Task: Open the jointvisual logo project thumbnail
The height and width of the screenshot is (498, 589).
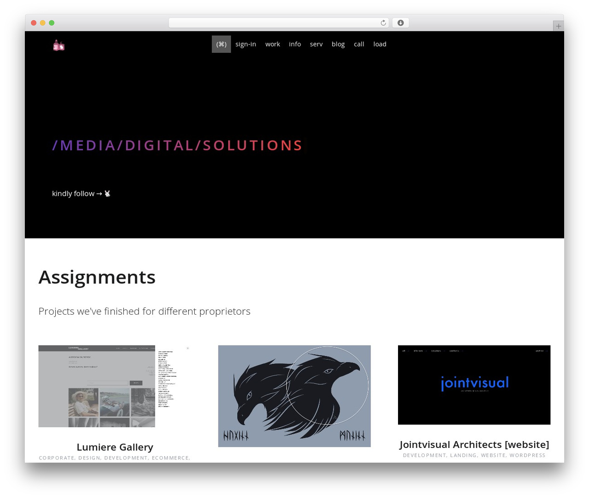Action: (x=474, y=385)
